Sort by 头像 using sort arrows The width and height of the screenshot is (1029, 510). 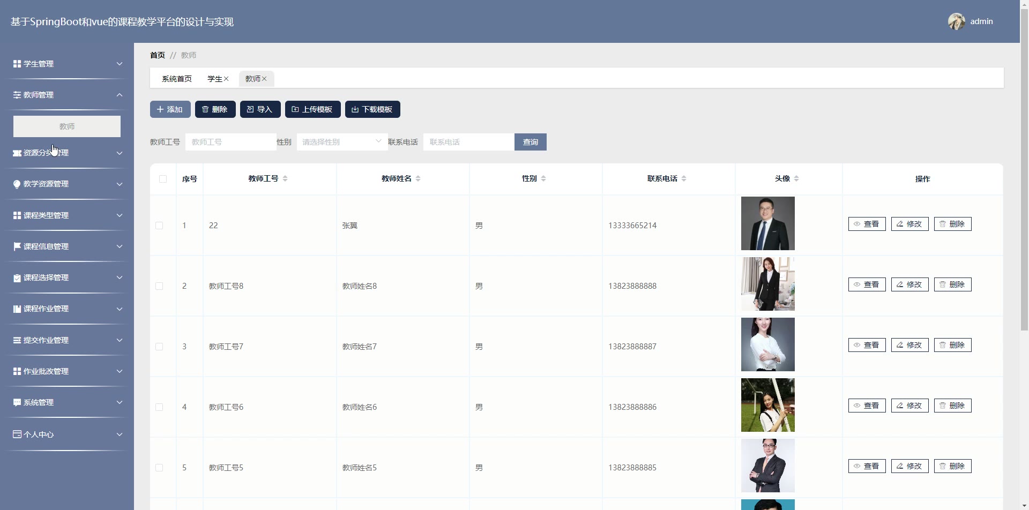(796, 178)
